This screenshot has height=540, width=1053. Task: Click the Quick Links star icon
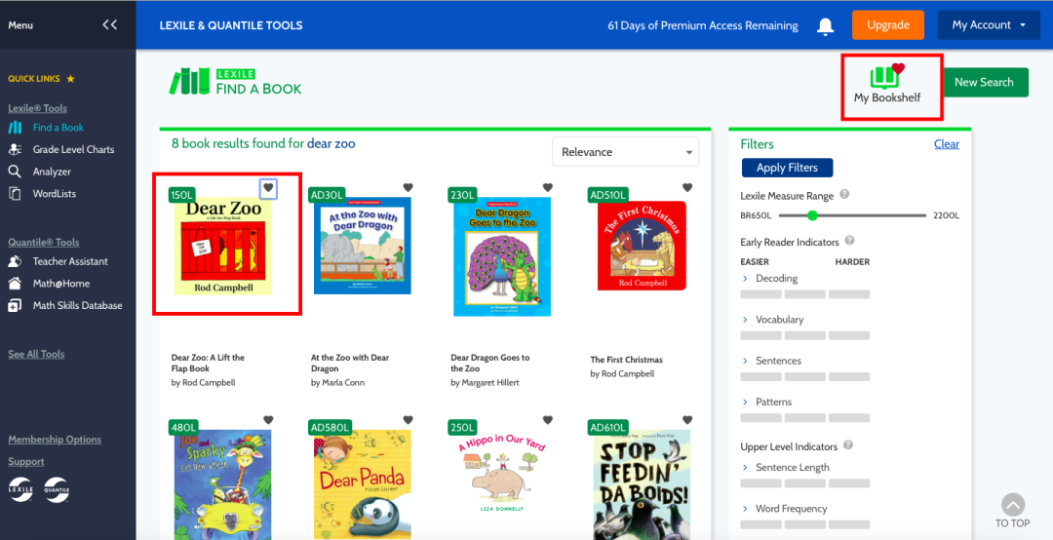coord(70,79)
